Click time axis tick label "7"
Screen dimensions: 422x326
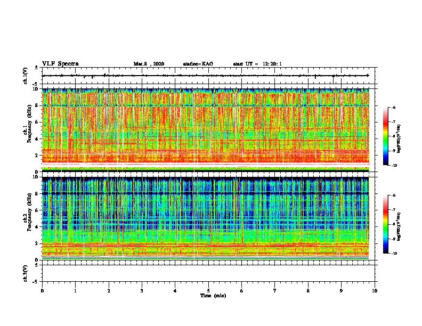[275, 291]
